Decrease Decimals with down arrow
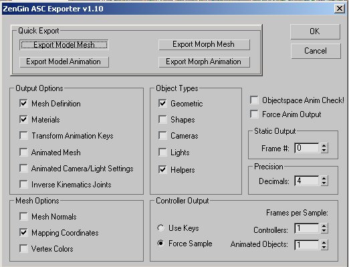The image size is (349, 267). pos(324,183)
